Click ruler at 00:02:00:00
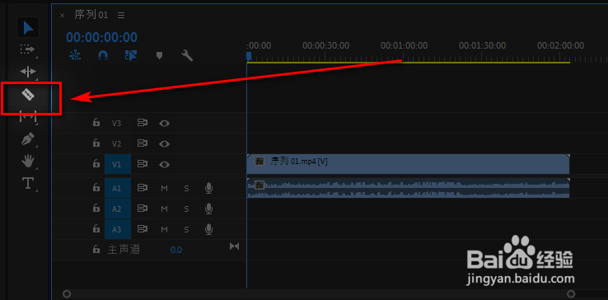This screenshot has height=300, width=608. pos(560,46)
